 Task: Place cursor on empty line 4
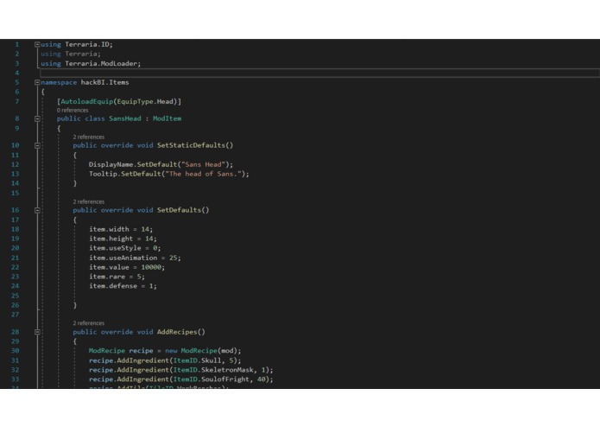click(x=320, y=73)
